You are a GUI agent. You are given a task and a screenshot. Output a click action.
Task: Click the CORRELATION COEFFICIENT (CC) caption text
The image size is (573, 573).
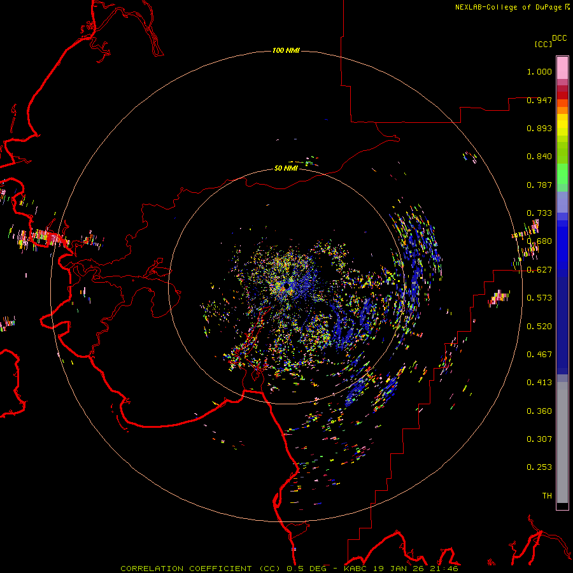[201, 569]
